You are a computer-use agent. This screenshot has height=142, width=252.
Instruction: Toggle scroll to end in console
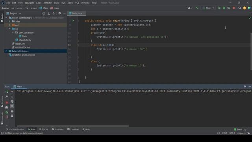tap(12, 106)
